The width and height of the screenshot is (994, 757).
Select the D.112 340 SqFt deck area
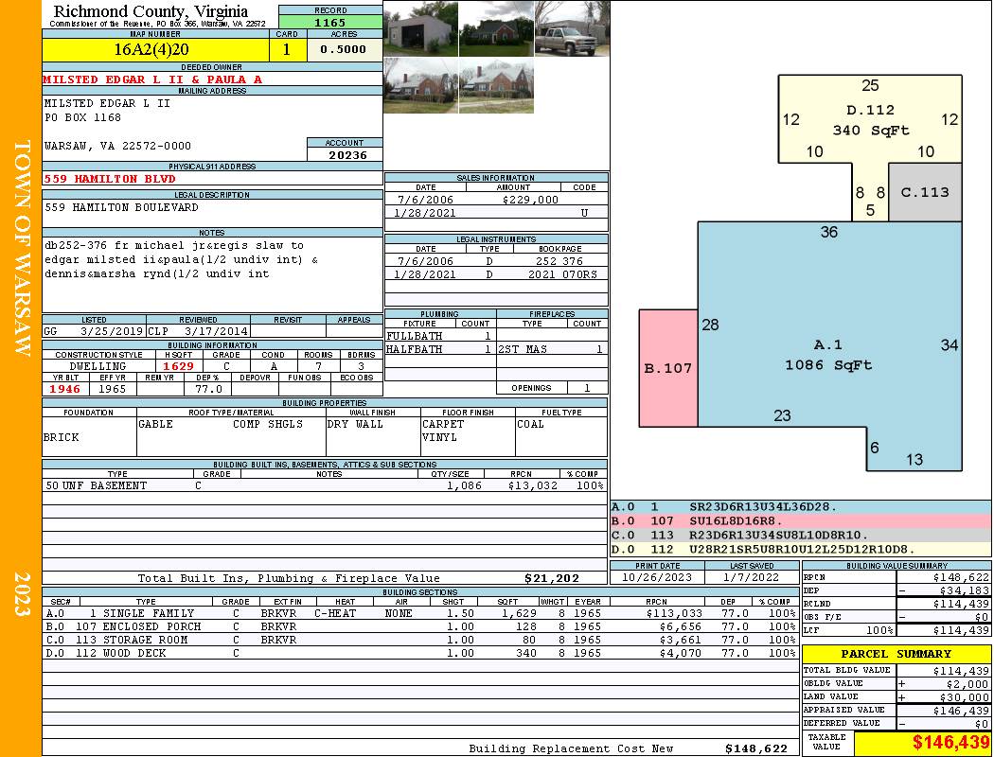[x=870, y=118]
